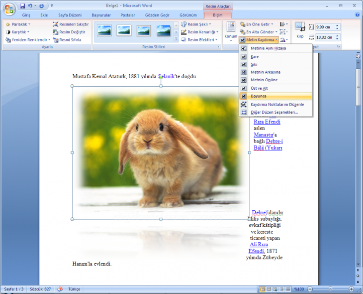Image resolution: width=363 pixels, height=294 pixels.
Task: Click the width field 13,32 cm
Action: coord(325,37)
